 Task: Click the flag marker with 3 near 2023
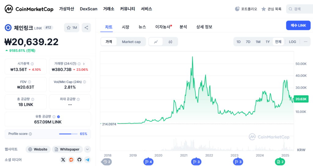(x=238, y=162)
